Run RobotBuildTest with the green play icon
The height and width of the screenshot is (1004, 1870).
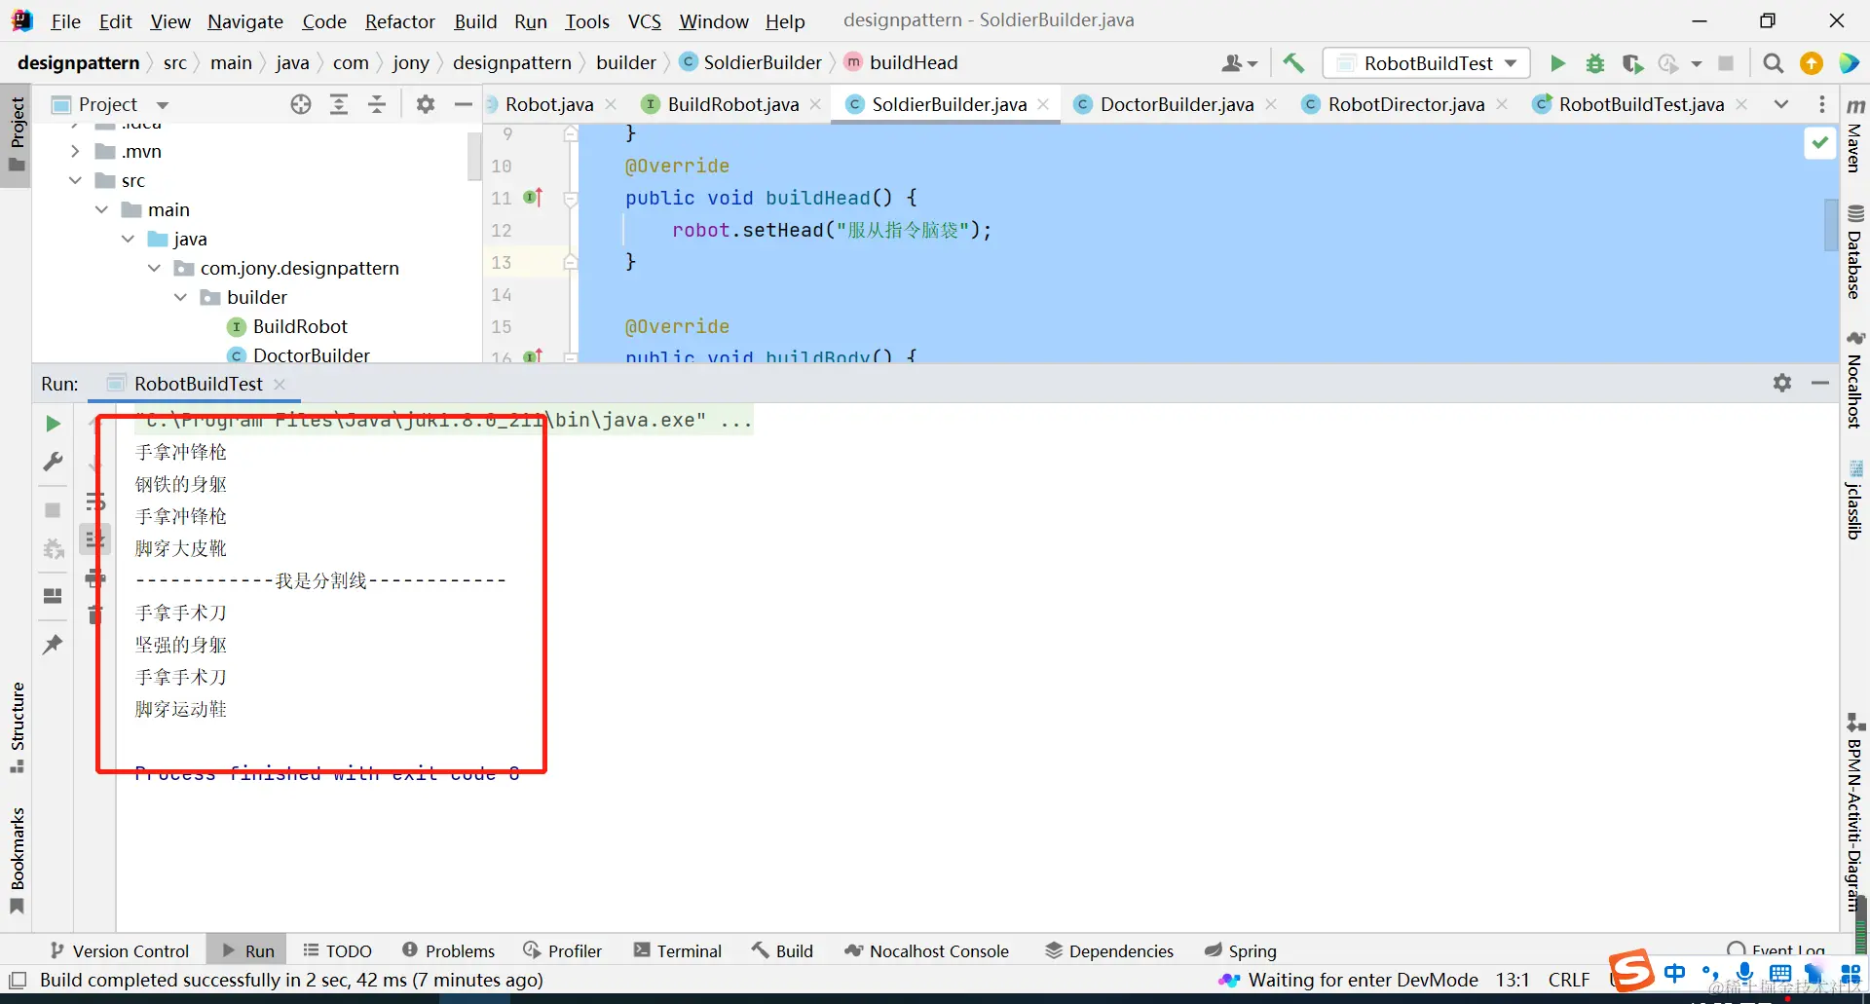click(x=1557, y=63)
